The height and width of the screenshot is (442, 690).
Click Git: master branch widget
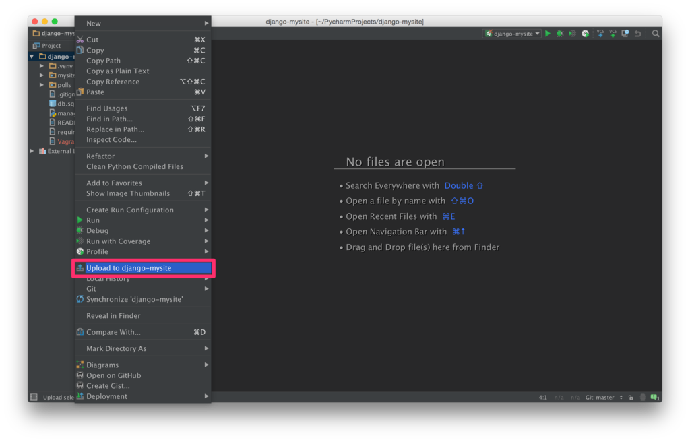(x=603, y=397)
